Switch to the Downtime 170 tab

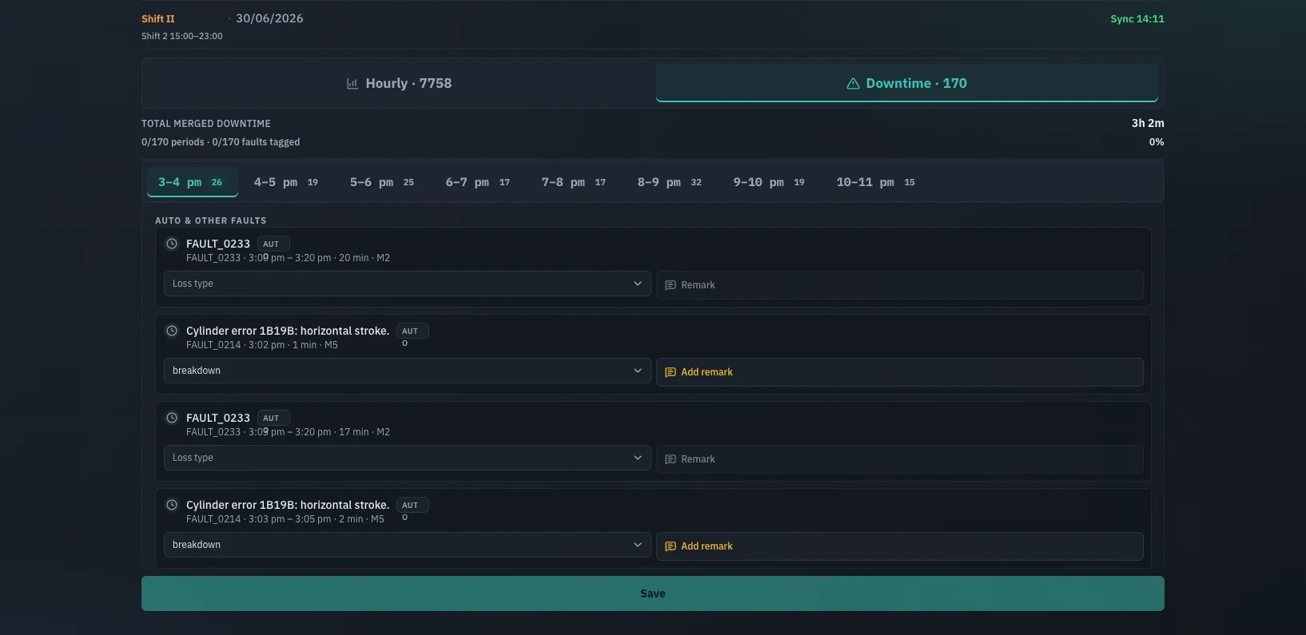907,83
